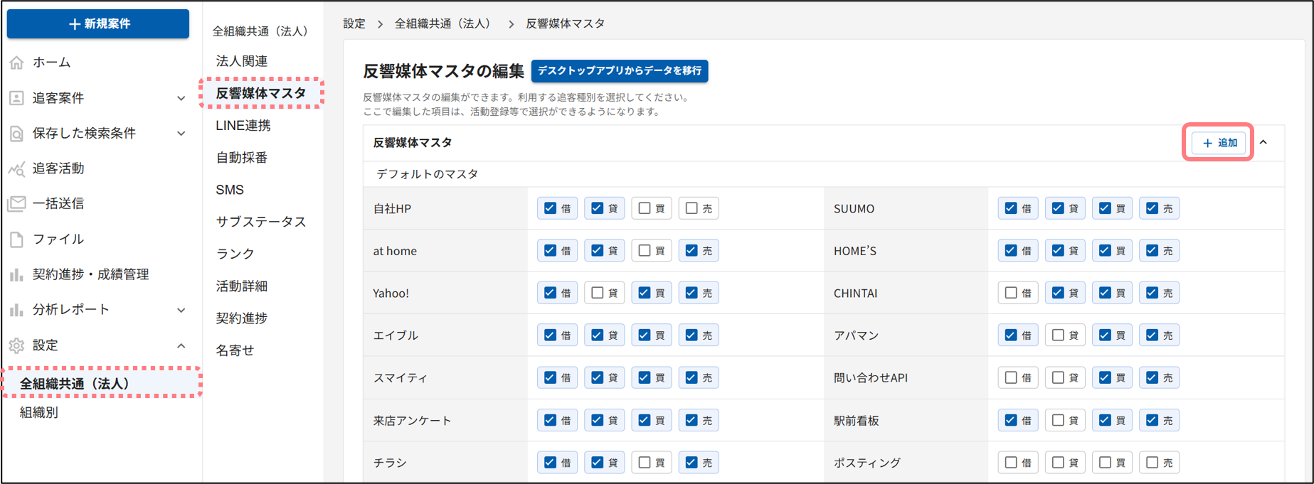Click the Yahoo! row label
1314x484 pixels.
tap(391, 294)
